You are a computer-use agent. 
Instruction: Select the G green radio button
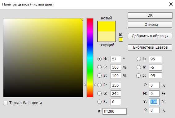[x=99, y=93]
